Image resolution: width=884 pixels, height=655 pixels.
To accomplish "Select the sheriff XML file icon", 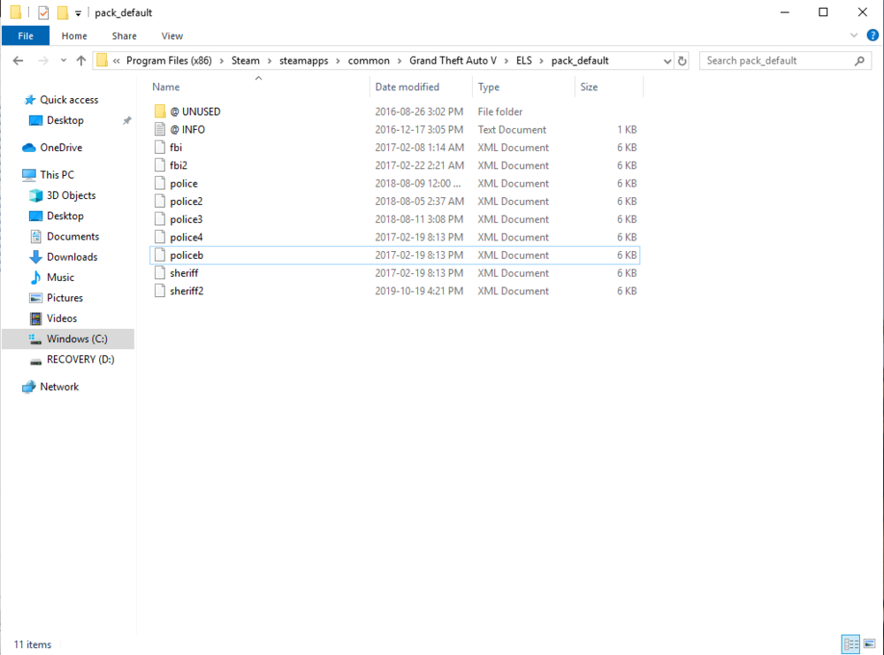I will tap(160, 273).
